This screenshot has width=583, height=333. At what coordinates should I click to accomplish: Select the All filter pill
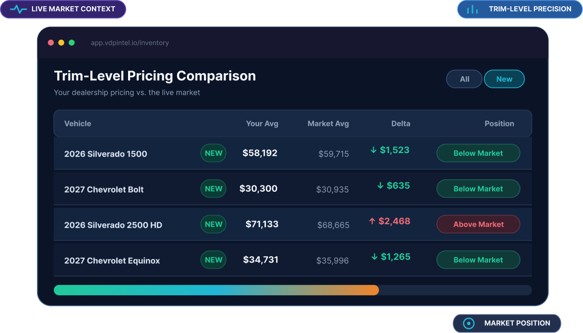tap(464, 79)
